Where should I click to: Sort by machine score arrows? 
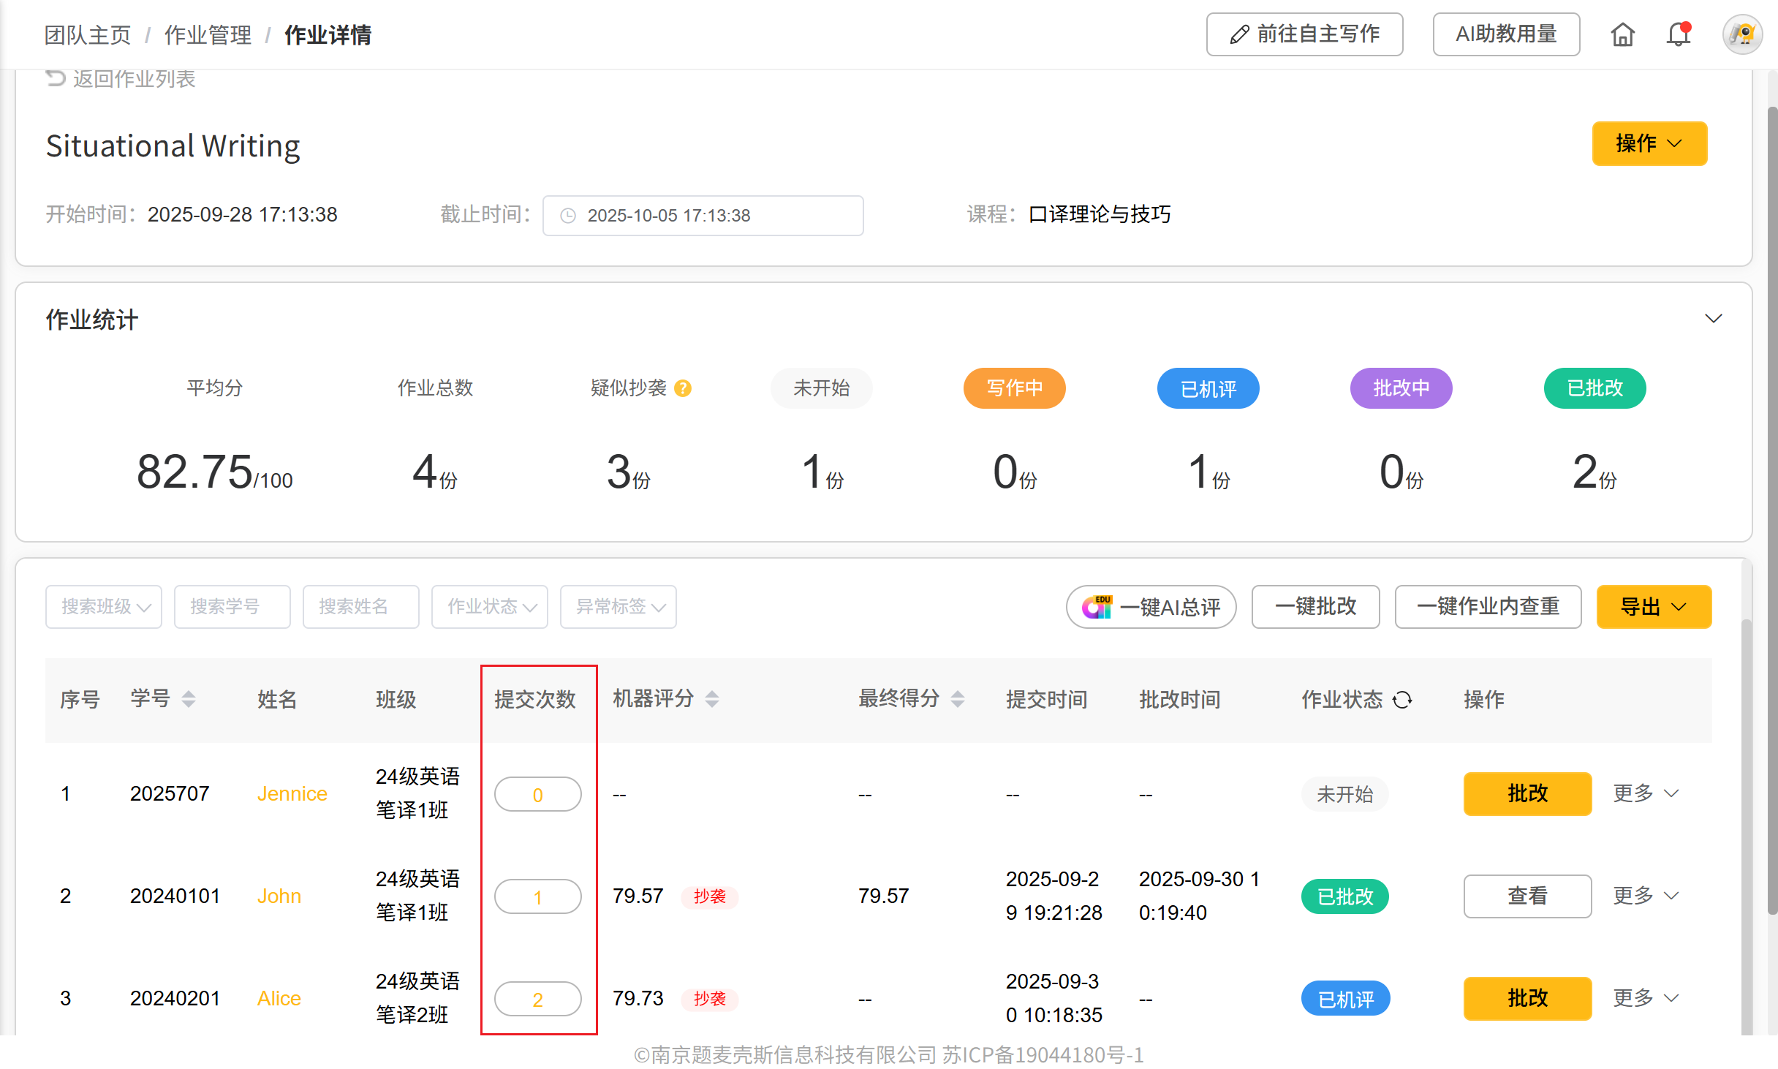[712, 699]
